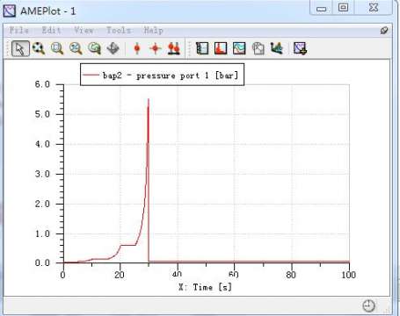Select the pan move-arrows tool
The height and width of the screenshot is (316, 400).
click(x=113, y=48)
